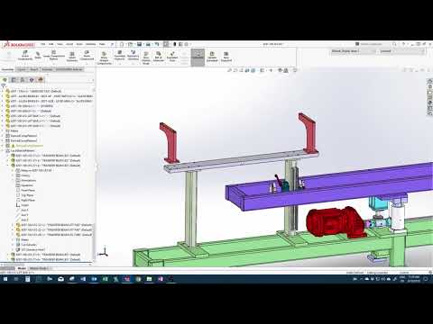The width and height of the screenshot is (433, 324).
Task: Click the SolidWorks icon in the taskbar
Action: pyautogui.click(x=127, y=279)
